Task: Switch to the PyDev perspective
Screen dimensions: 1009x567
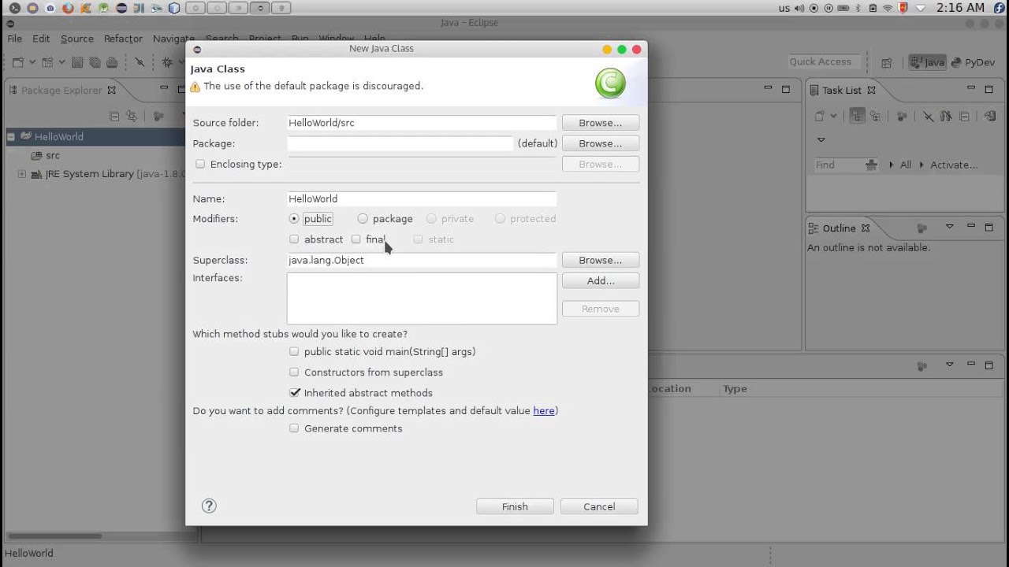Action: 973,62
